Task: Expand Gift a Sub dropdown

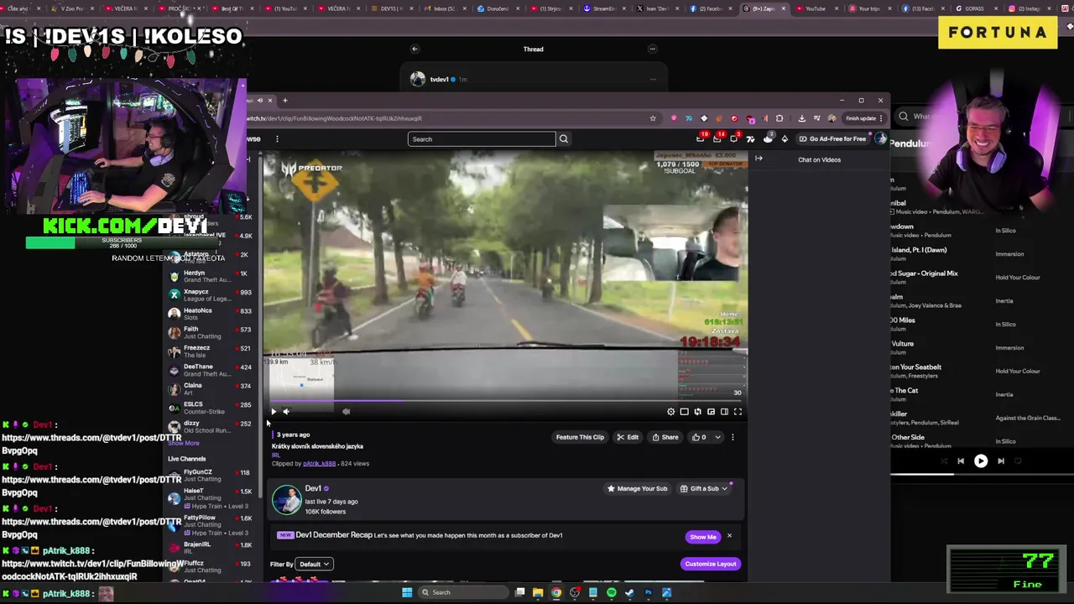Action: click(704, 488)
